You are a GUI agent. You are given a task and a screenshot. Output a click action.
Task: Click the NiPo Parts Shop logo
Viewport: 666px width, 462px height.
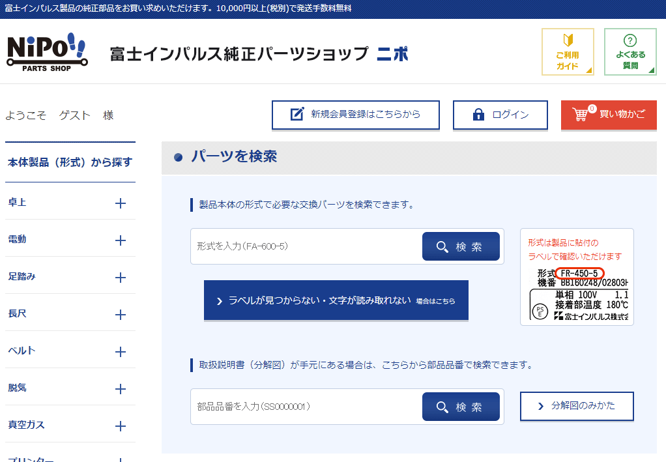coord(46,51)
